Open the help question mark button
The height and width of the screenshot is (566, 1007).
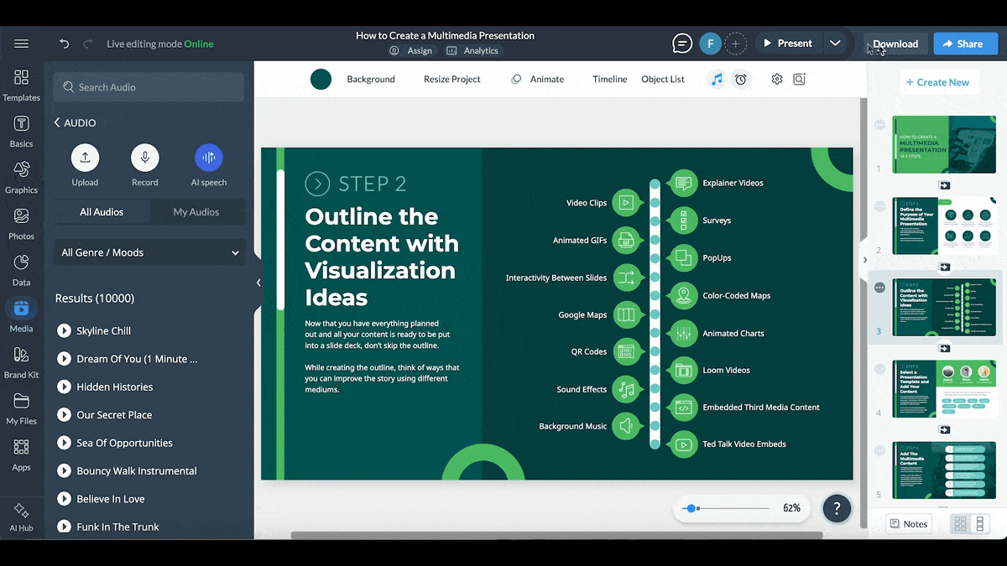coord(837,508)
